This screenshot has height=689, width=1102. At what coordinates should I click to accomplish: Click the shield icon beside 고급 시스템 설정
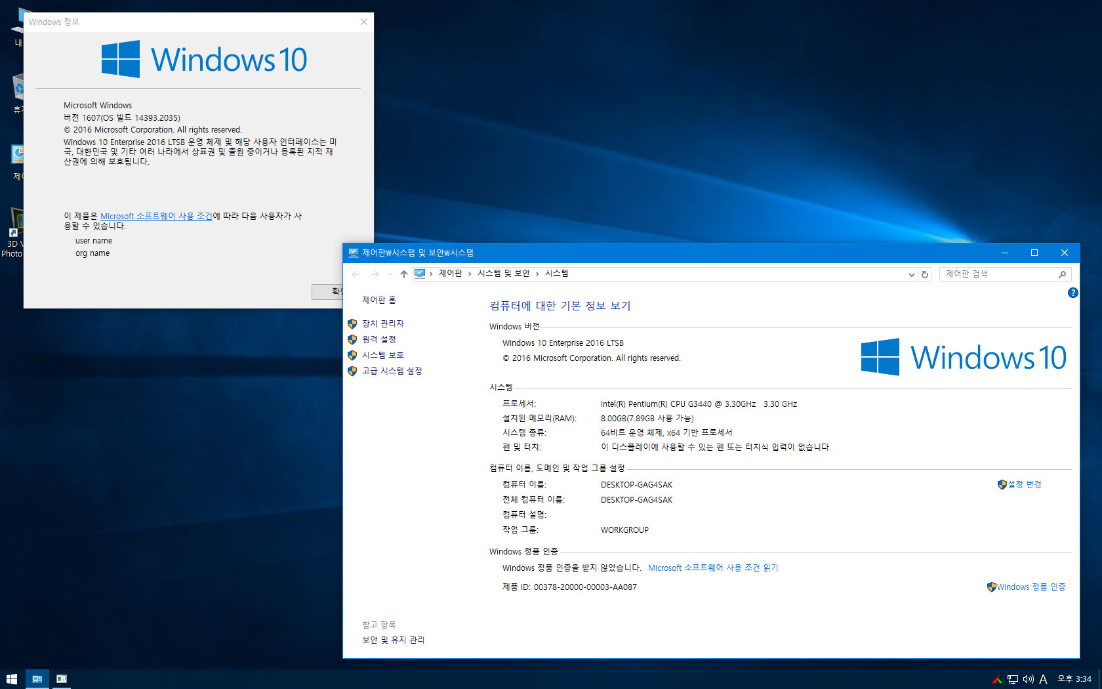click(x=352, y=371)
